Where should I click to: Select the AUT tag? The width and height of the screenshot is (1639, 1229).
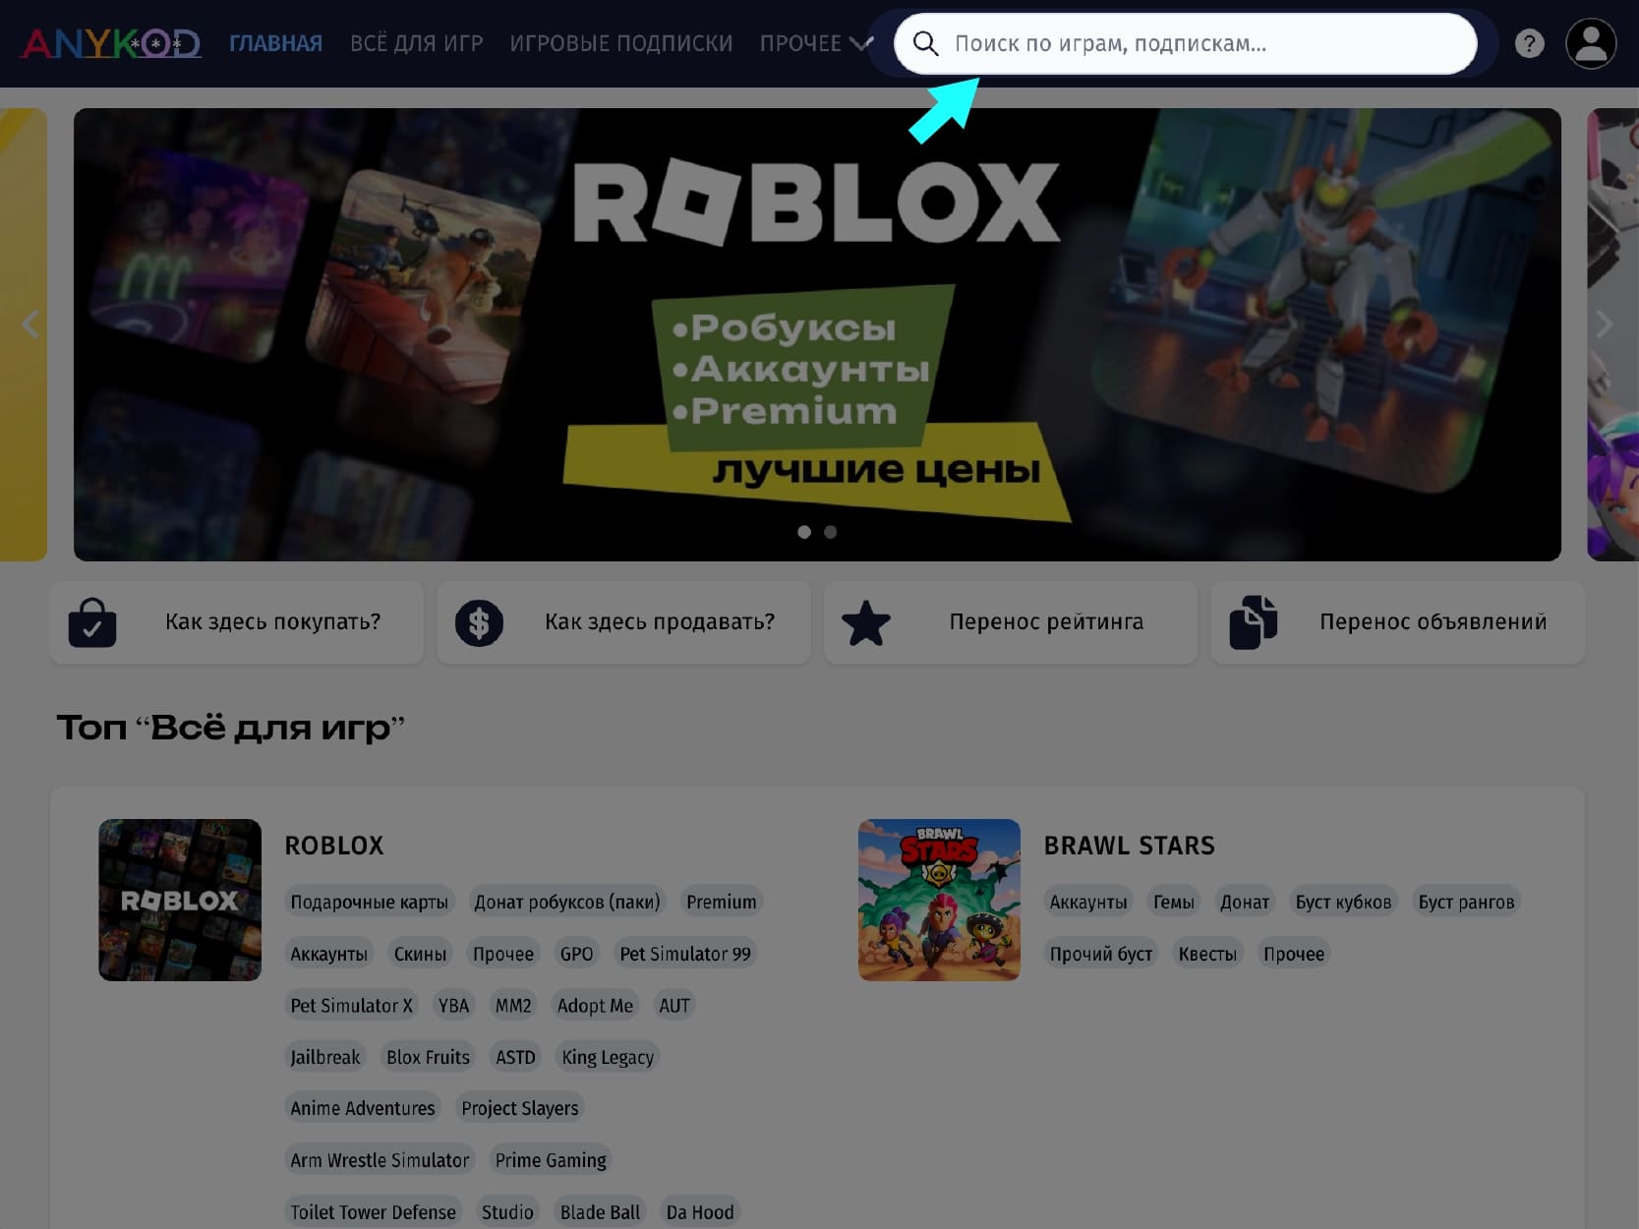(x=674, y=1006)
